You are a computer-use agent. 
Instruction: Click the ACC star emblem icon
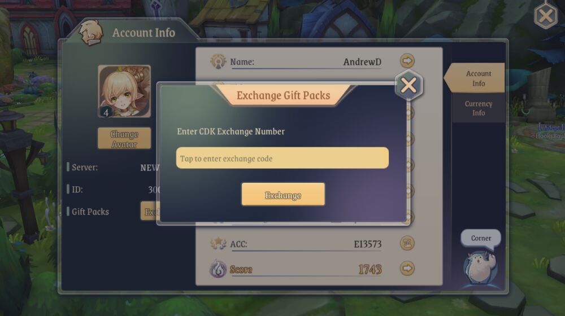[x=218, y=244]
